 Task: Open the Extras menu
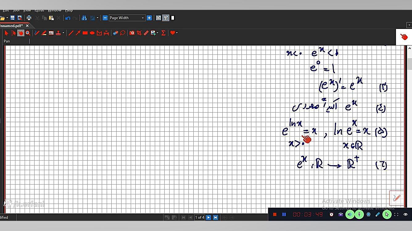[39, 10]
